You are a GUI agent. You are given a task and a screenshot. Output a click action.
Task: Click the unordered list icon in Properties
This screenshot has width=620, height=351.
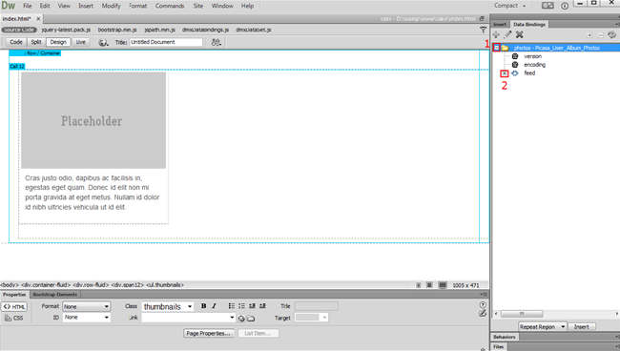(232, 306)
